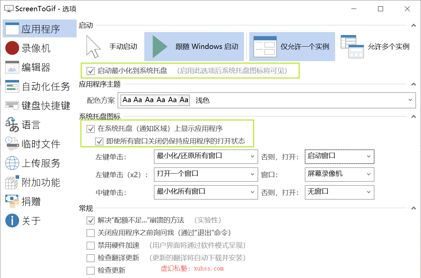Open the 启动窗口 dropdown
Viewport: 421px width, 278px height.
coord(339,156)
